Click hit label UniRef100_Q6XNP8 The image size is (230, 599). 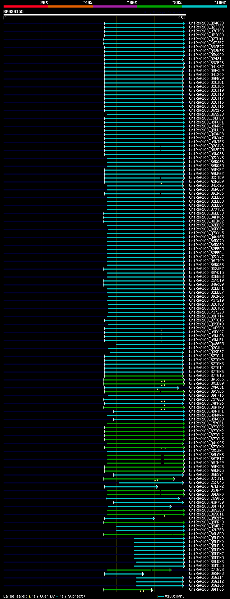coord(206,134)
